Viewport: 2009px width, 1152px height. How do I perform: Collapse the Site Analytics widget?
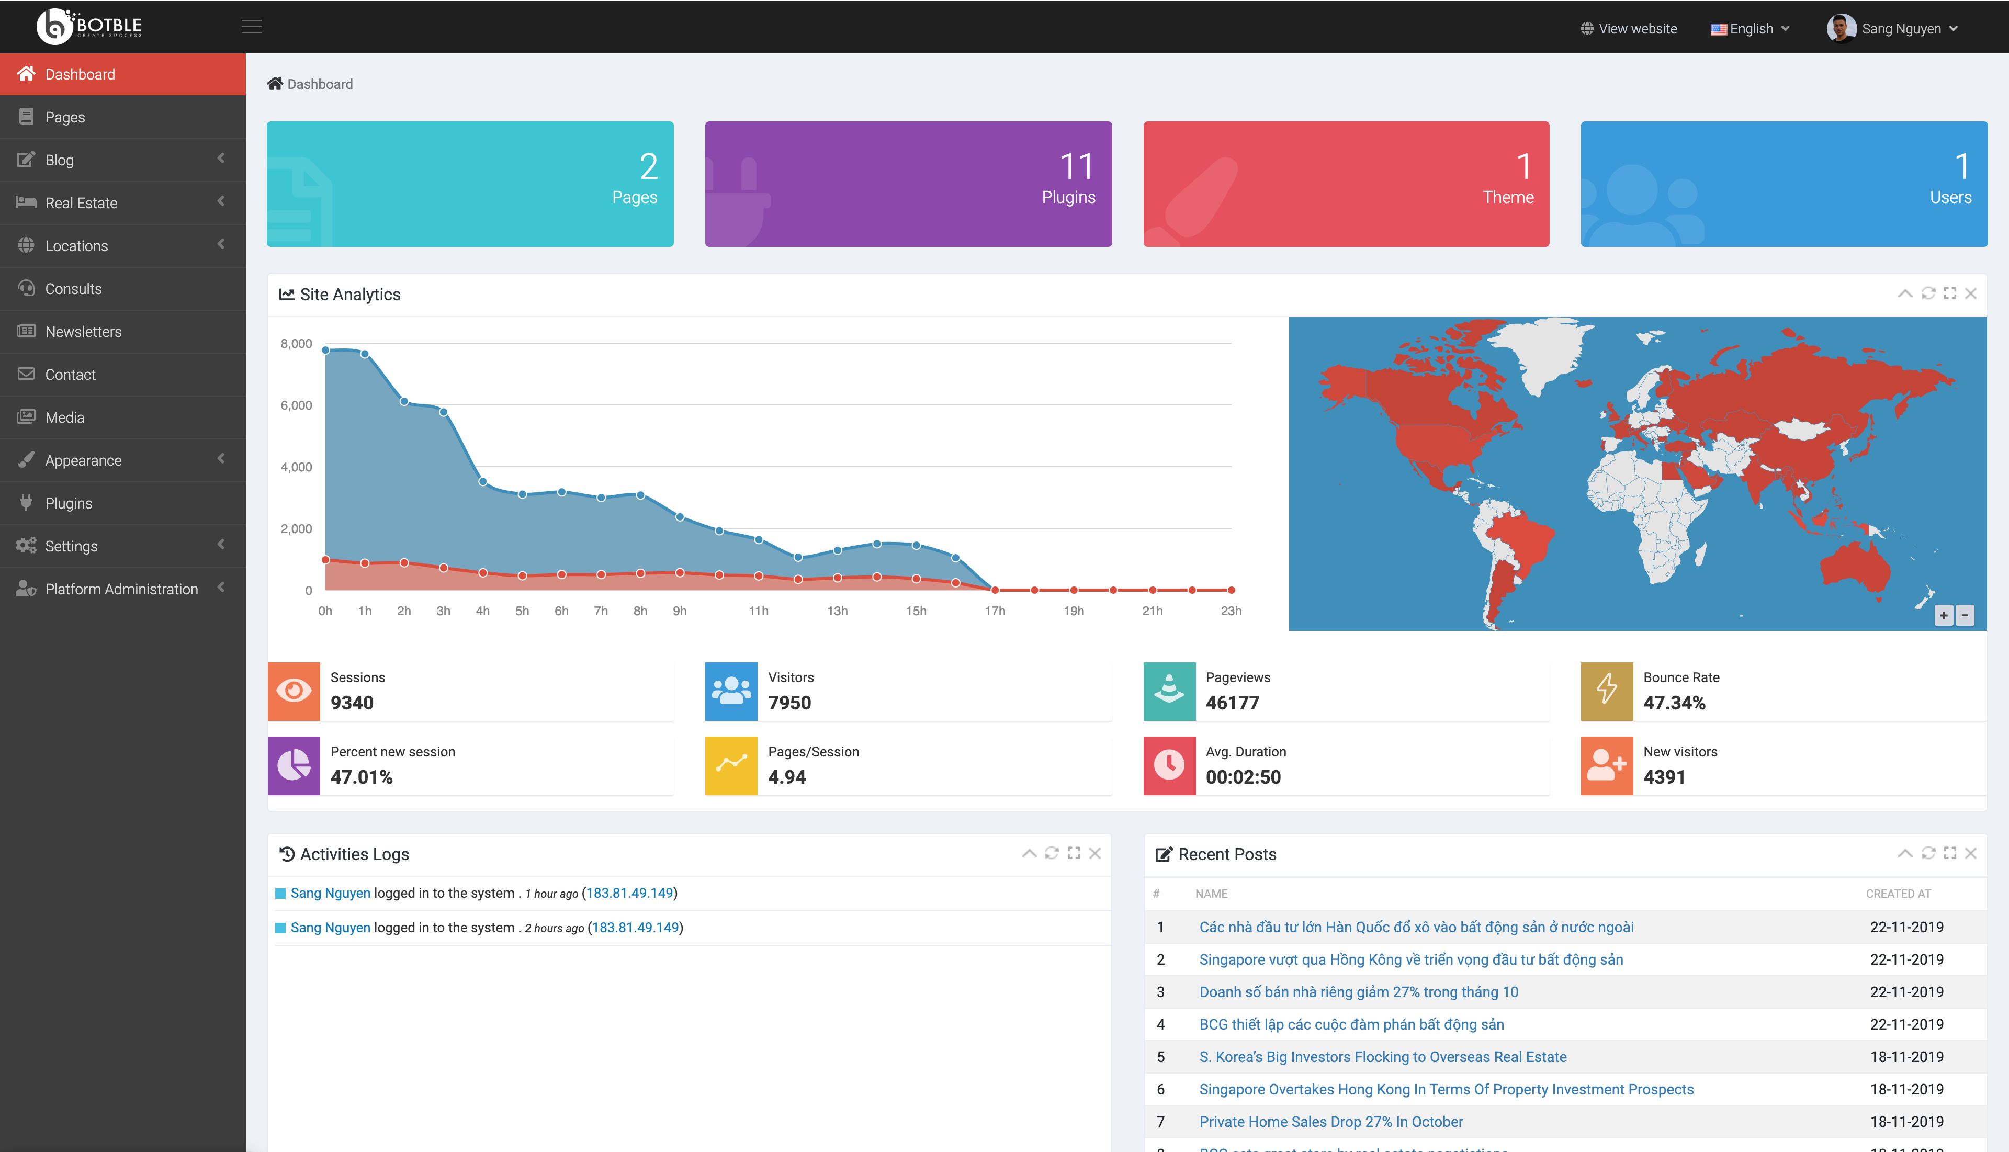[x=1904, y=293]
